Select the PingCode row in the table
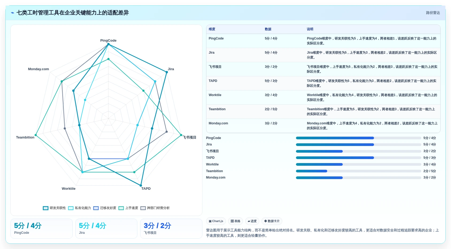 pyautogui.click(x=323, y=41)
